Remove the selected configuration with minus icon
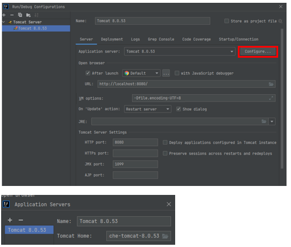Screen dimensions: 291x247 (x=12, y=15)
